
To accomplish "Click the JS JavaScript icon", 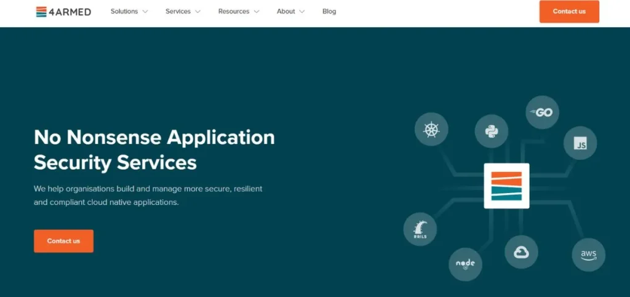I will click(x=580, y=143).
